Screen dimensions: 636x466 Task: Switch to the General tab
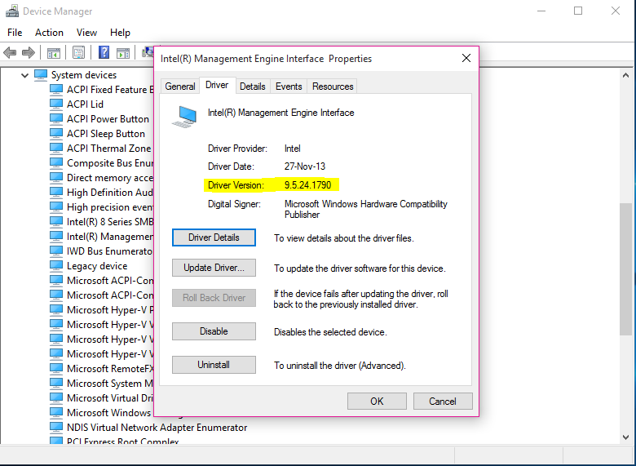pyautogui.click(x=180, y=87)
